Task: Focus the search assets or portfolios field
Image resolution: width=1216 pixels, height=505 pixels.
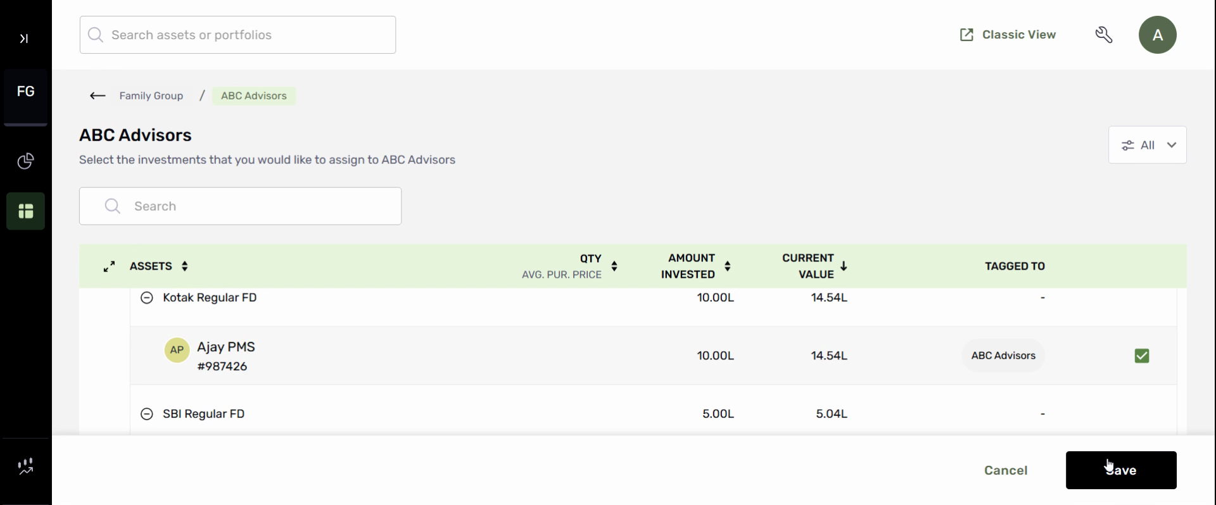Action: pos(237,35)
